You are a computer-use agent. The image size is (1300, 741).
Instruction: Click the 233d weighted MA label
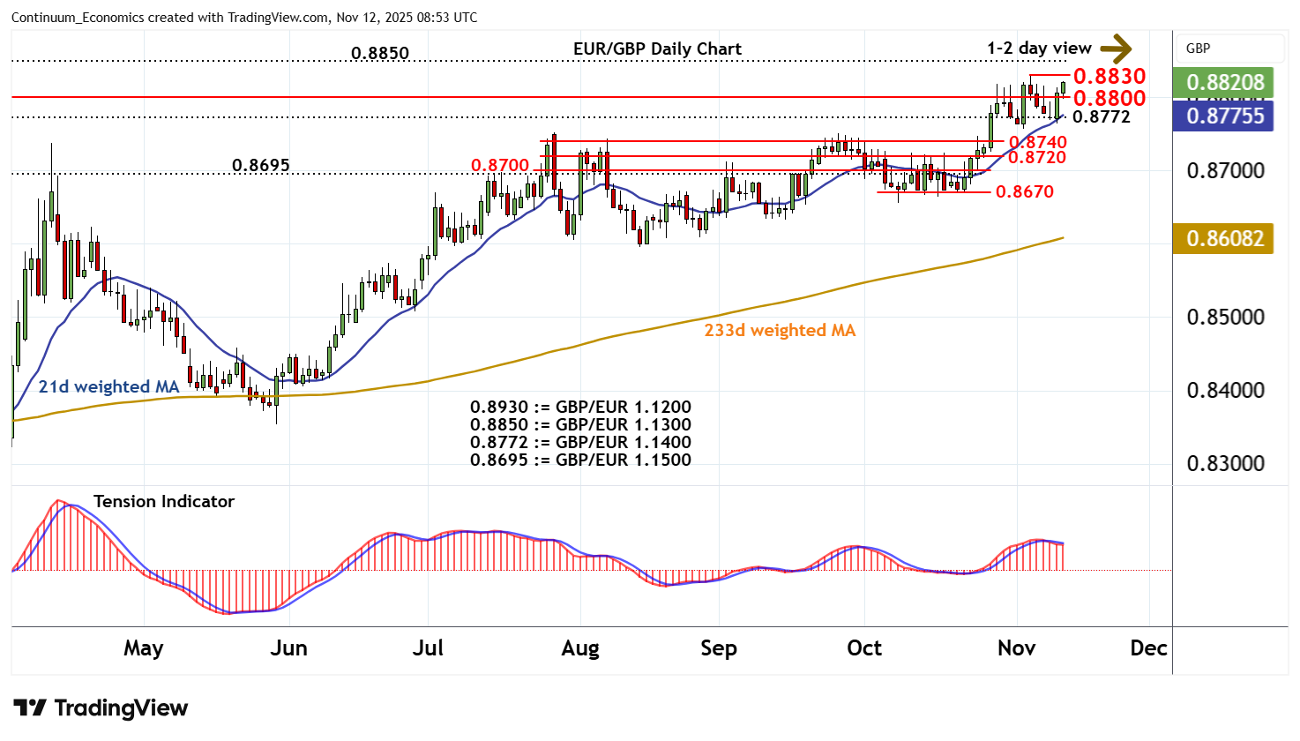point(780,330)
